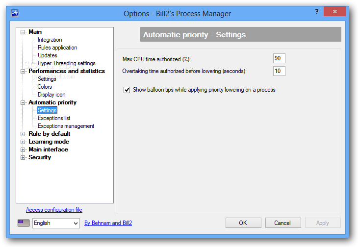Expand the Main interface node
The height and width of the screenshot is (248, 359).
23,150
